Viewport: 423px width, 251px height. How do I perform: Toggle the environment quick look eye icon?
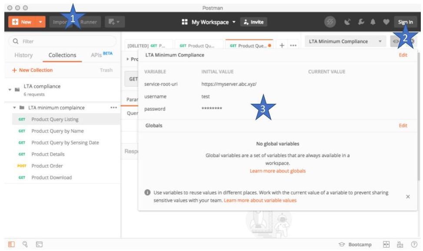pos(396,41)
